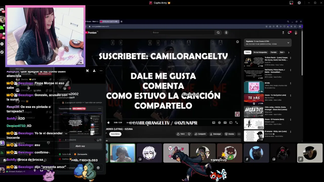Cast the YouTube video to a device

(x=231, y=123)
